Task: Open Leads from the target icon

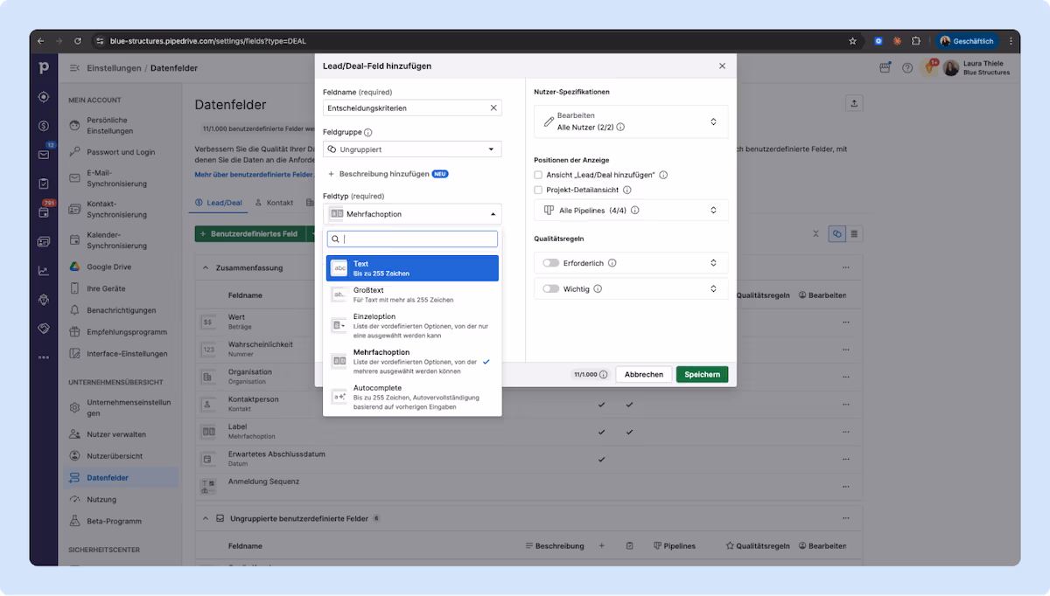Action: pos(44,96)
